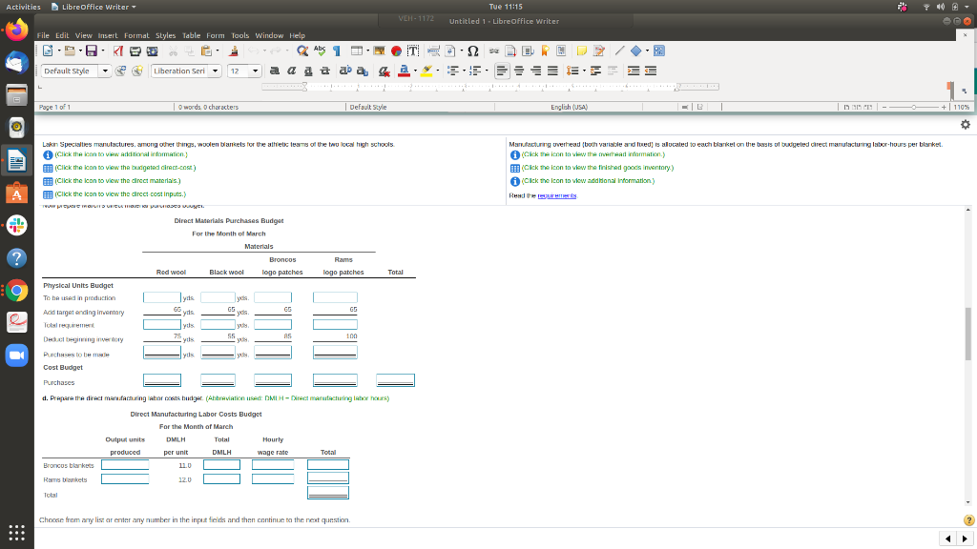Open Find and Replace icon
Image resolution: width=977 pixels, height=549 pixels.
(x=302, y=51)
